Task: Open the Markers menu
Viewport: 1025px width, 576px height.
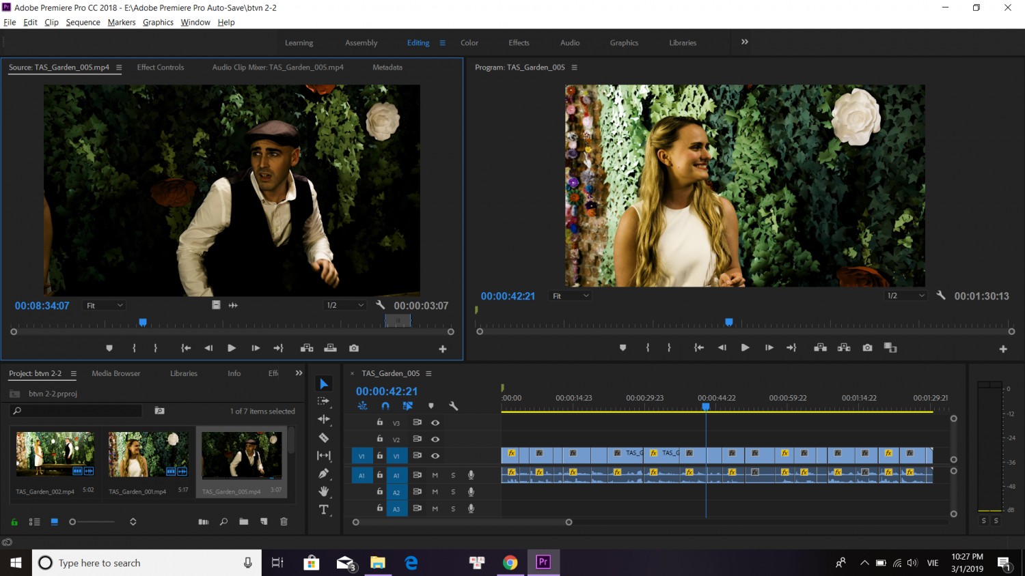Action: (x=122, y=23)
